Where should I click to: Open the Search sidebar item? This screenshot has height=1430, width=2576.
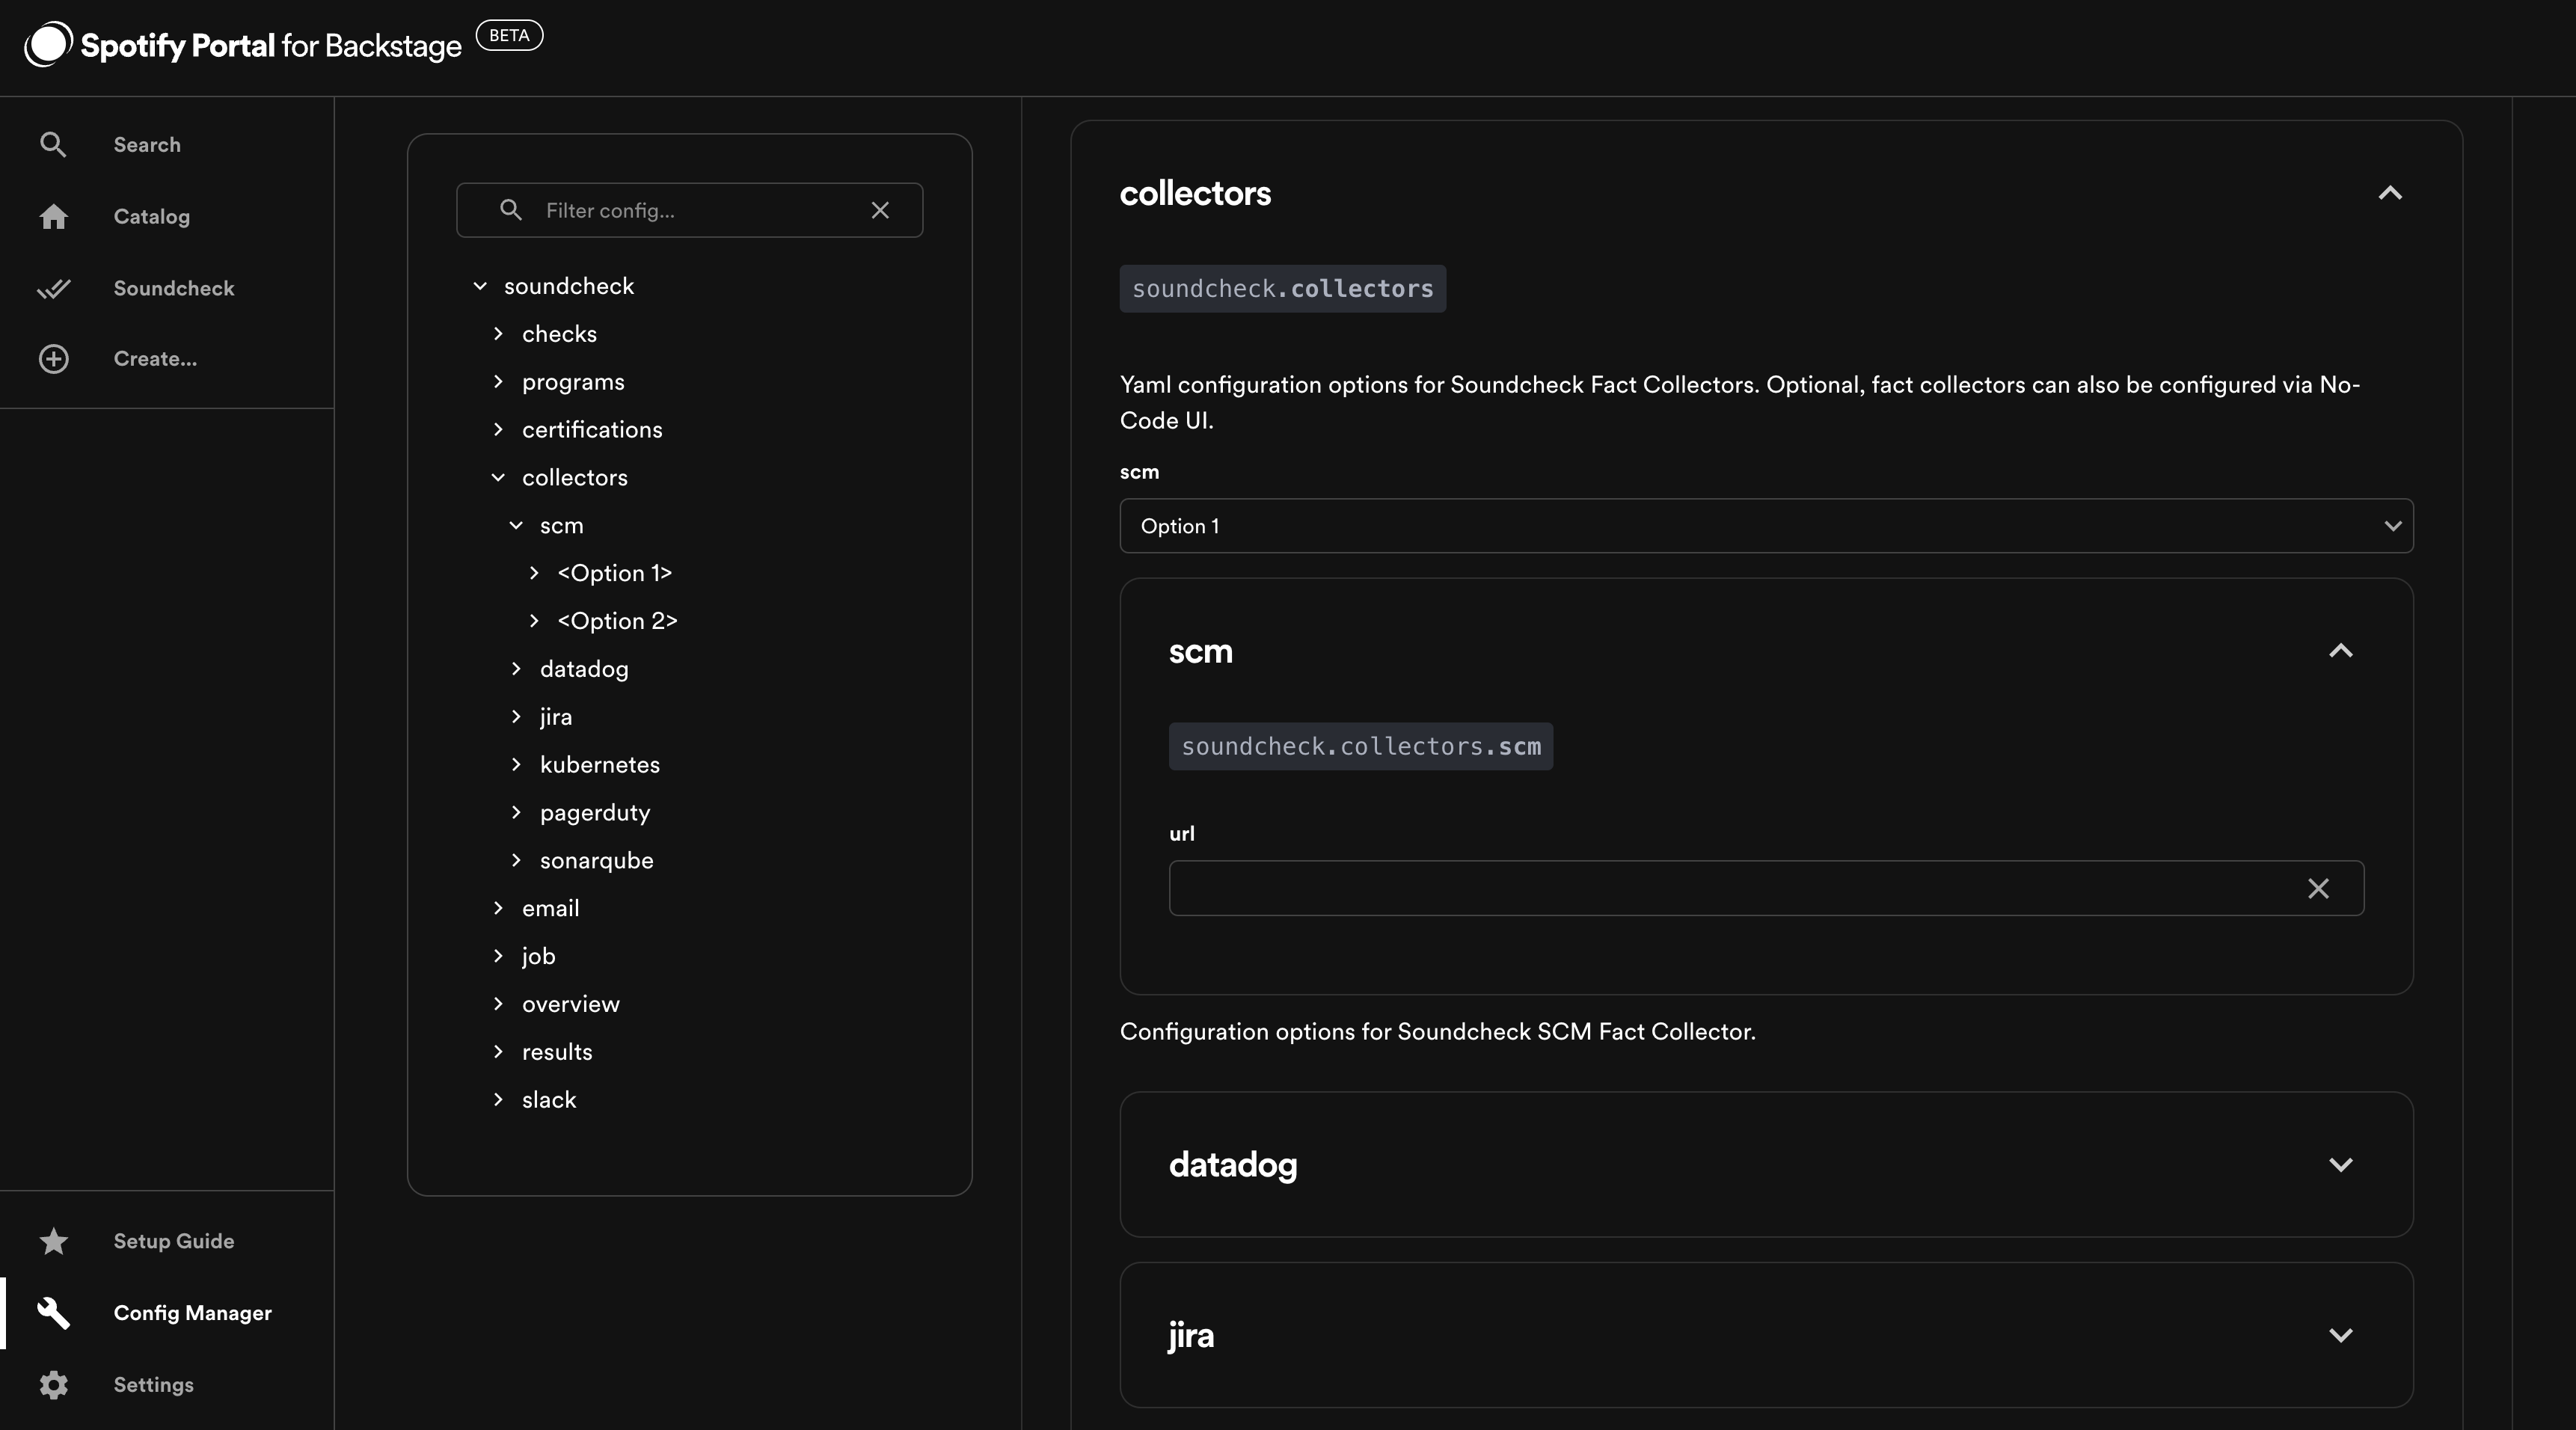coord(147,145)
